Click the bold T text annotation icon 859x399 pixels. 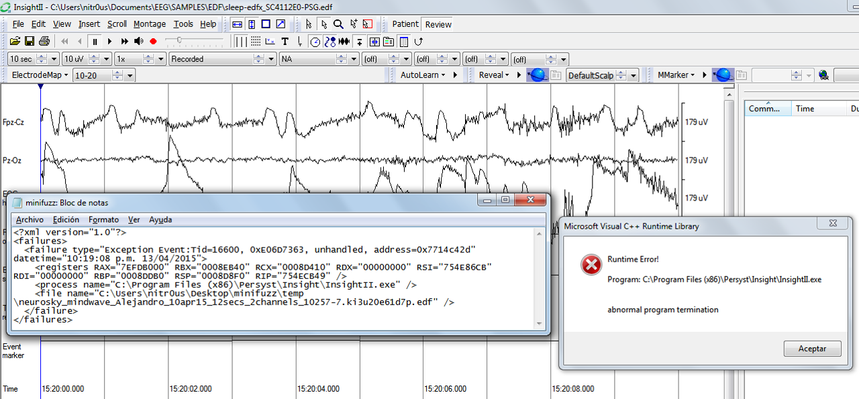285,42
